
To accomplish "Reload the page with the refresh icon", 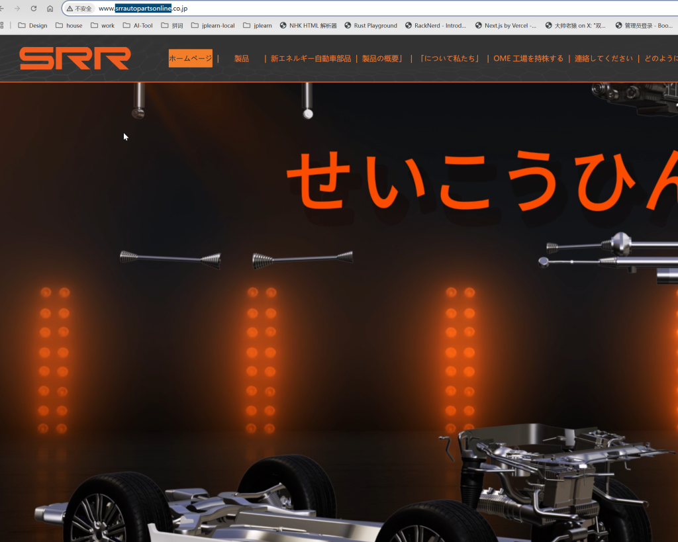I will [x=34, y=9].
